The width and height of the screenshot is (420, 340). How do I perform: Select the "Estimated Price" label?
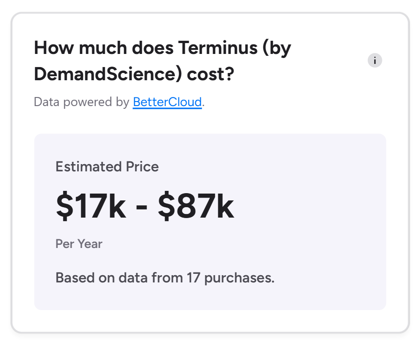coord(107,166)
